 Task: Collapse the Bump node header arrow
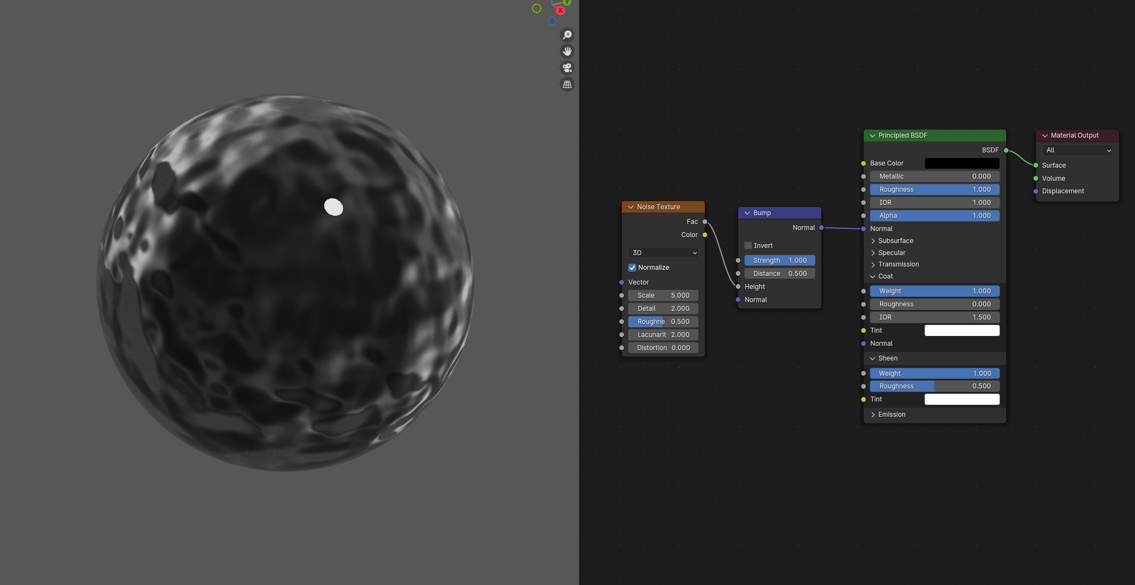pos(747,213)
